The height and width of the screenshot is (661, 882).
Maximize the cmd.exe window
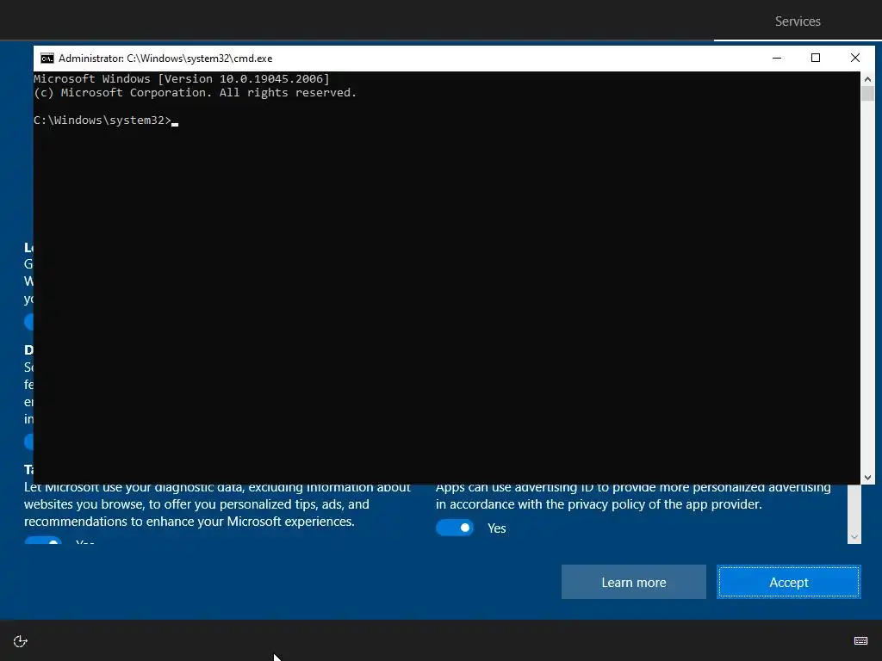(x=816, y=58)
